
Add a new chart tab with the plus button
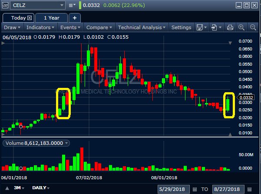[x=75, y=18]
